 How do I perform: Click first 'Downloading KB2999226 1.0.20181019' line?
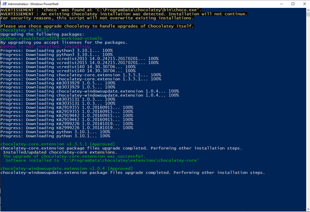pyautogui.click(x=67, y=124)
